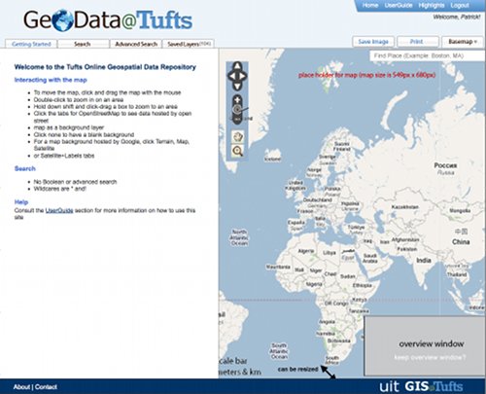The height and width of the screenshot is (394, 486).
Task: Click the Kazakhstan label on the map
Action: 405,207
